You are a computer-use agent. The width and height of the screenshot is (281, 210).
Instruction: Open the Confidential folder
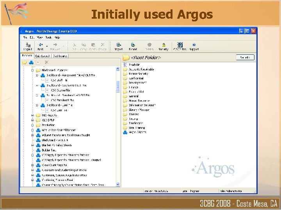click(136, 78)
